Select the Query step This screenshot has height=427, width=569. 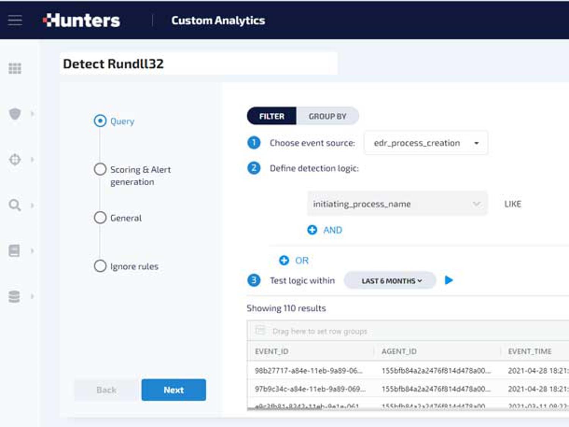[x=114, y=121]
